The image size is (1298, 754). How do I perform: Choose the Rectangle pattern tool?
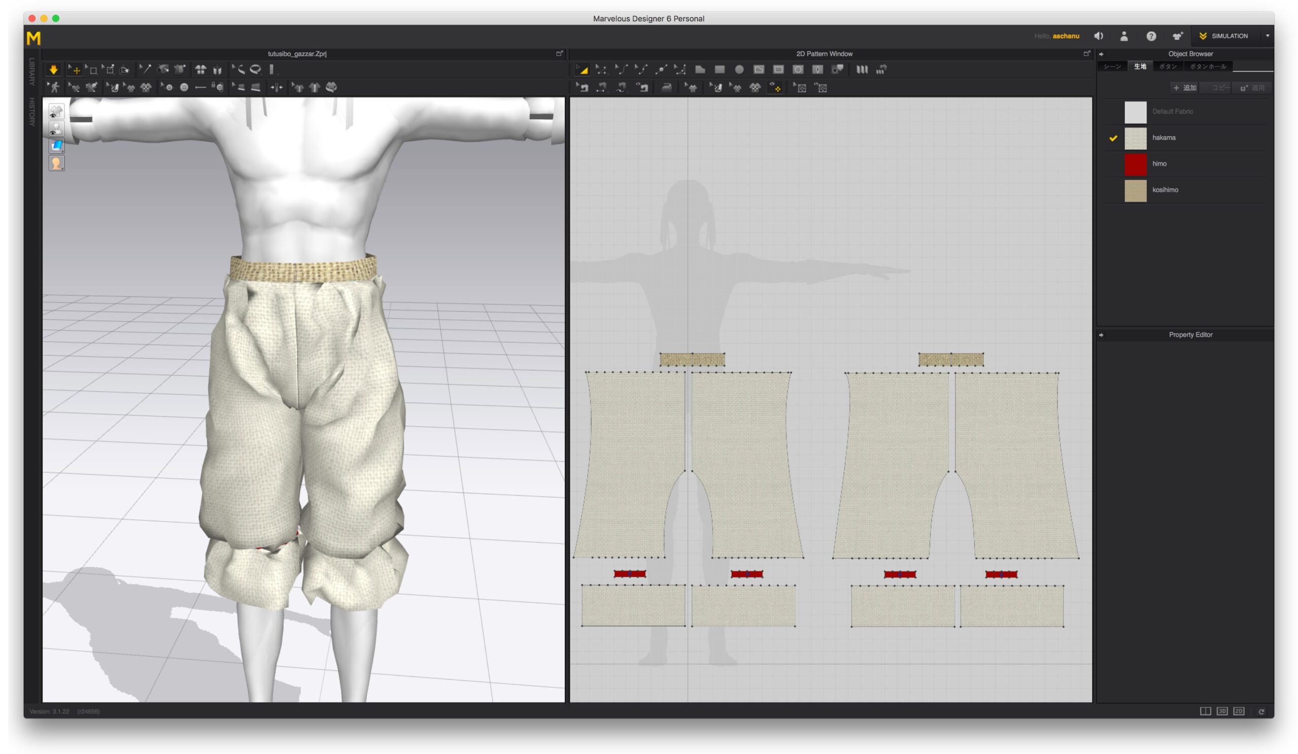(719, 70)
